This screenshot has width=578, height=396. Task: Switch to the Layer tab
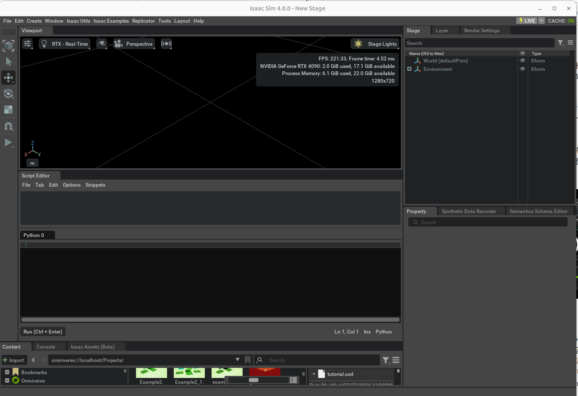[442, 31]
